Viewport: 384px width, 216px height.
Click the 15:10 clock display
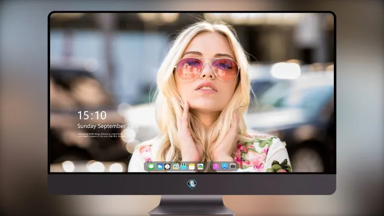(92, 115)
